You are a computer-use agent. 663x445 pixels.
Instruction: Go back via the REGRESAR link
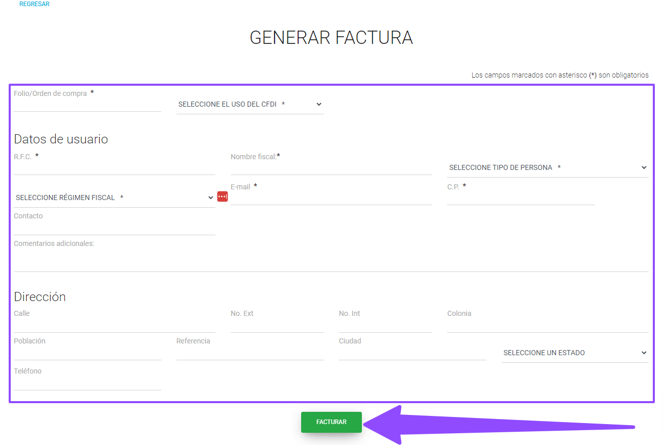click(x=34, y=4)
